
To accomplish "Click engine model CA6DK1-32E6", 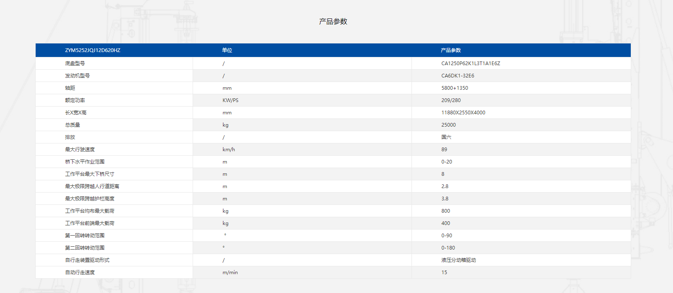I will (458, 76).
